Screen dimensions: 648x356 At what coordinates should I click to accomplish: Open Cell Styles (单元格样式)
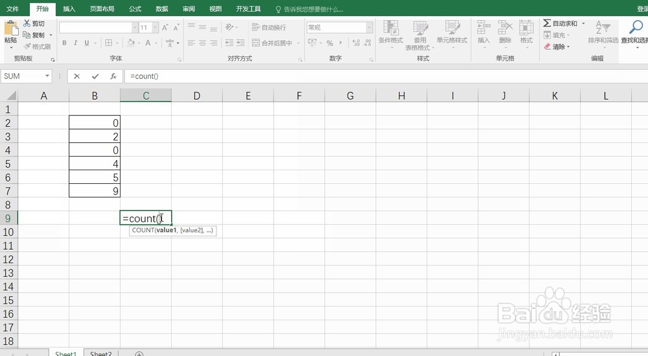(x=452, y=35)
